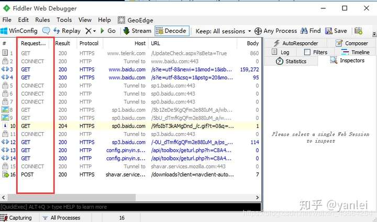Click the Remove X toolbar icon
Screen dimensions: 377x222
[x=88, y=31]
